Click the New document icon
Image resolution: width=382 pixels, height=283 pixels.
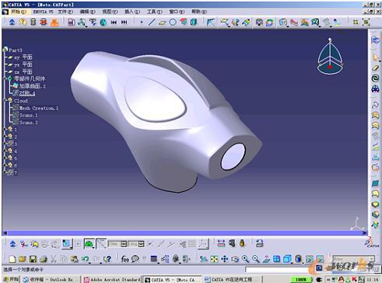12,259
